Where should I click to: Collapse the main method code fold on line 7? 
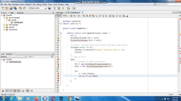click(61, 33)
